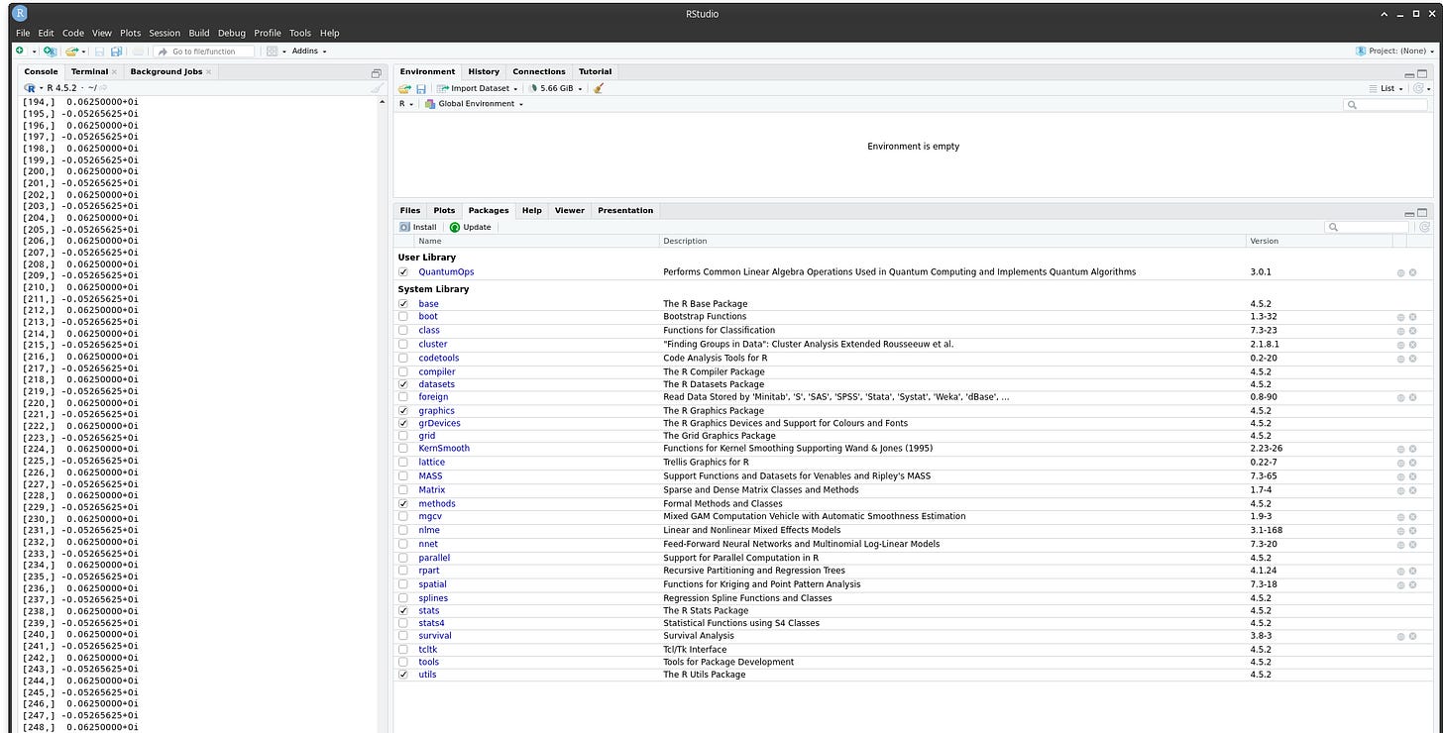Click the browse icon for the cluster package
Image resolution: width=1443 pixels, height=733 pixels.
1400,345
